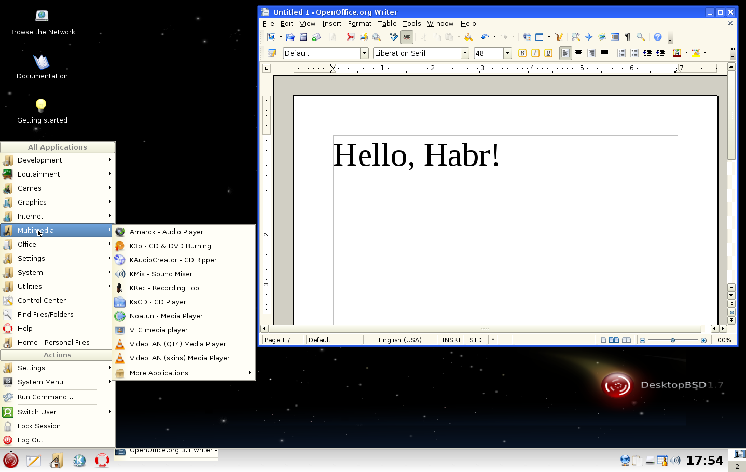
Task: Select the Page Preview icon
Action: coord(377,37)
